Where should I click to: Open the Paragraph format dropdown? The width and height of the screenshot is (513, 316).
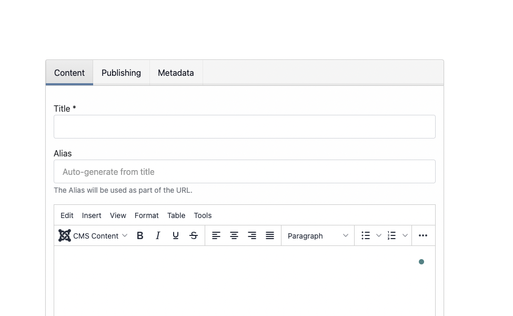click(x=318, y=235)
